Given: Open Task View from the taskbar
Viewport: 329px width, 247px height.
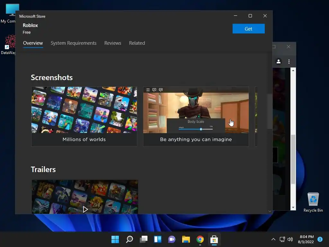Looking at the screenshot, I should 144,239.
